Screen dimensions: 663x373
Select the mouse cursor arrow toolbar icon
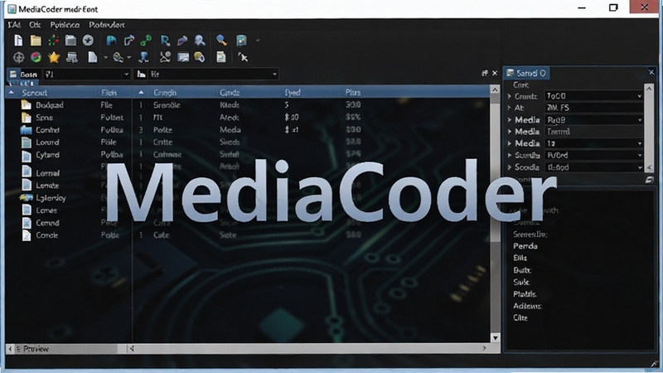pos(243,57)
